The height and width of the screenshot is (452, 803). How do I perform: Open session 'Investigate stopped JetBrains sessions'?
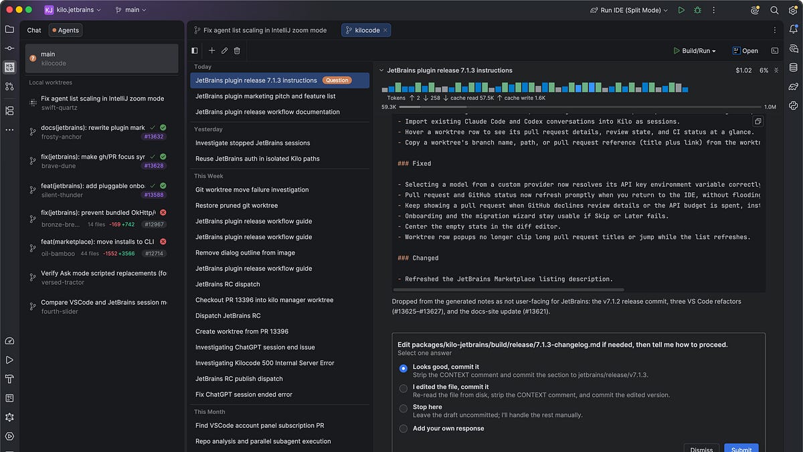coord(280,143)
